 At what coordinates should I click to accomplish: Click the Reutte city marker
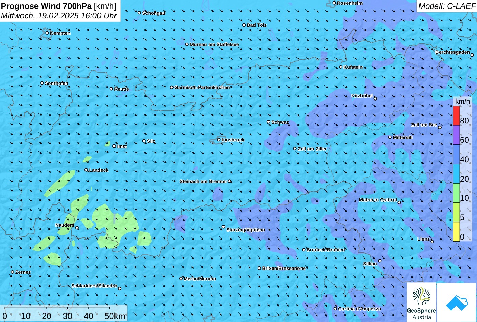pos(111,89)
